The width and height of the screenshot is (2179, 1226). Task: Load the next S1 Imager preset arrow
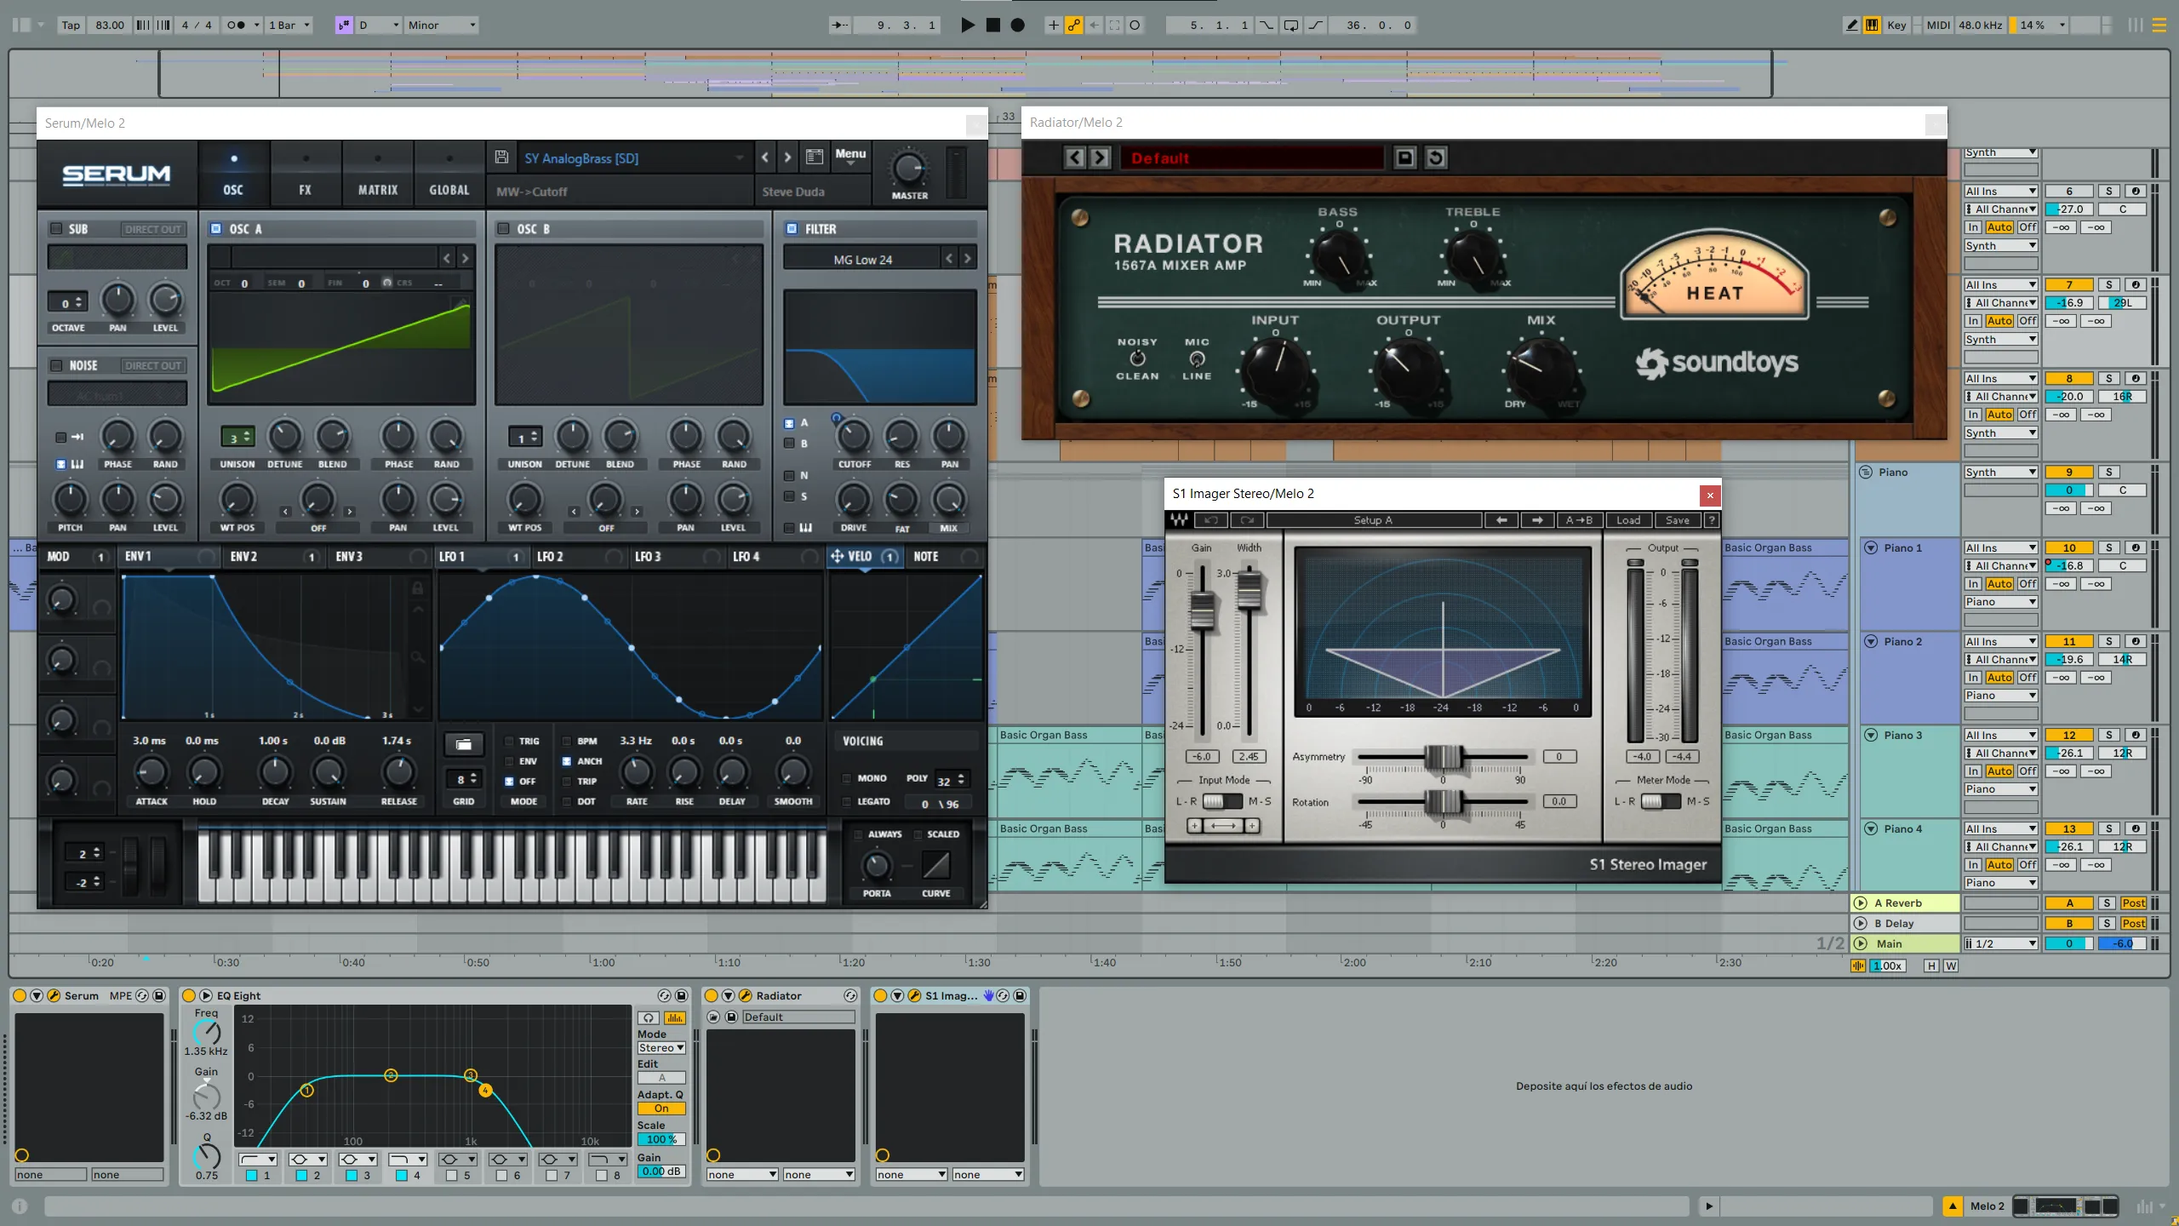pyautogui.click(x=1537, y=520)
